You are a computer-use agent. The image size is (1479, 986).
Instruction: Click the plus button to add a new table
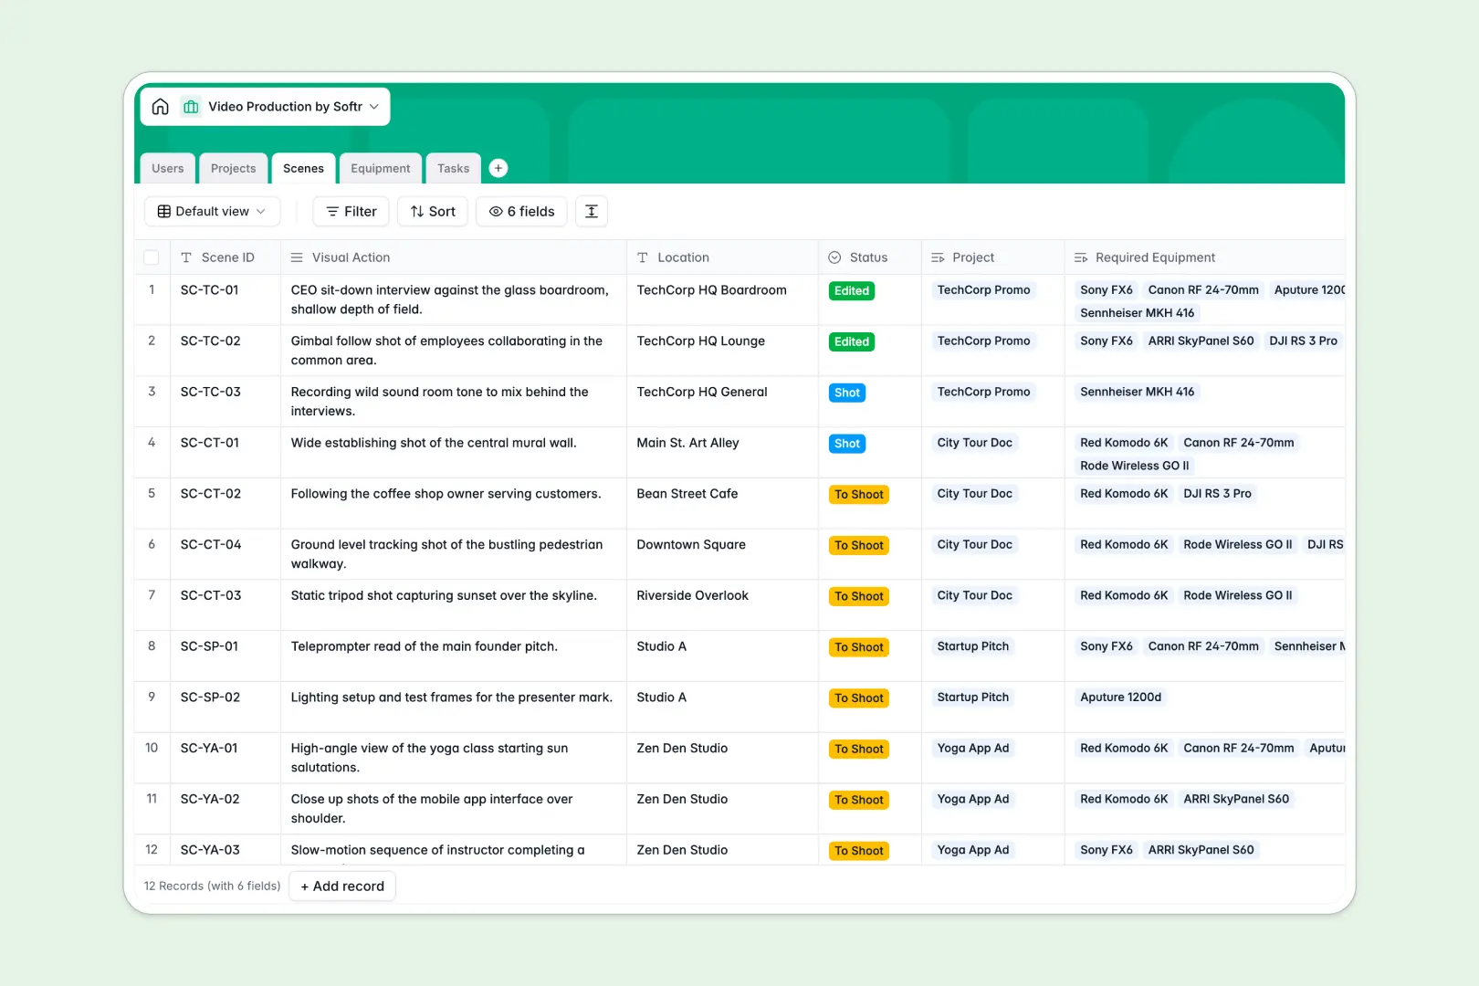(x=498, y=168)
